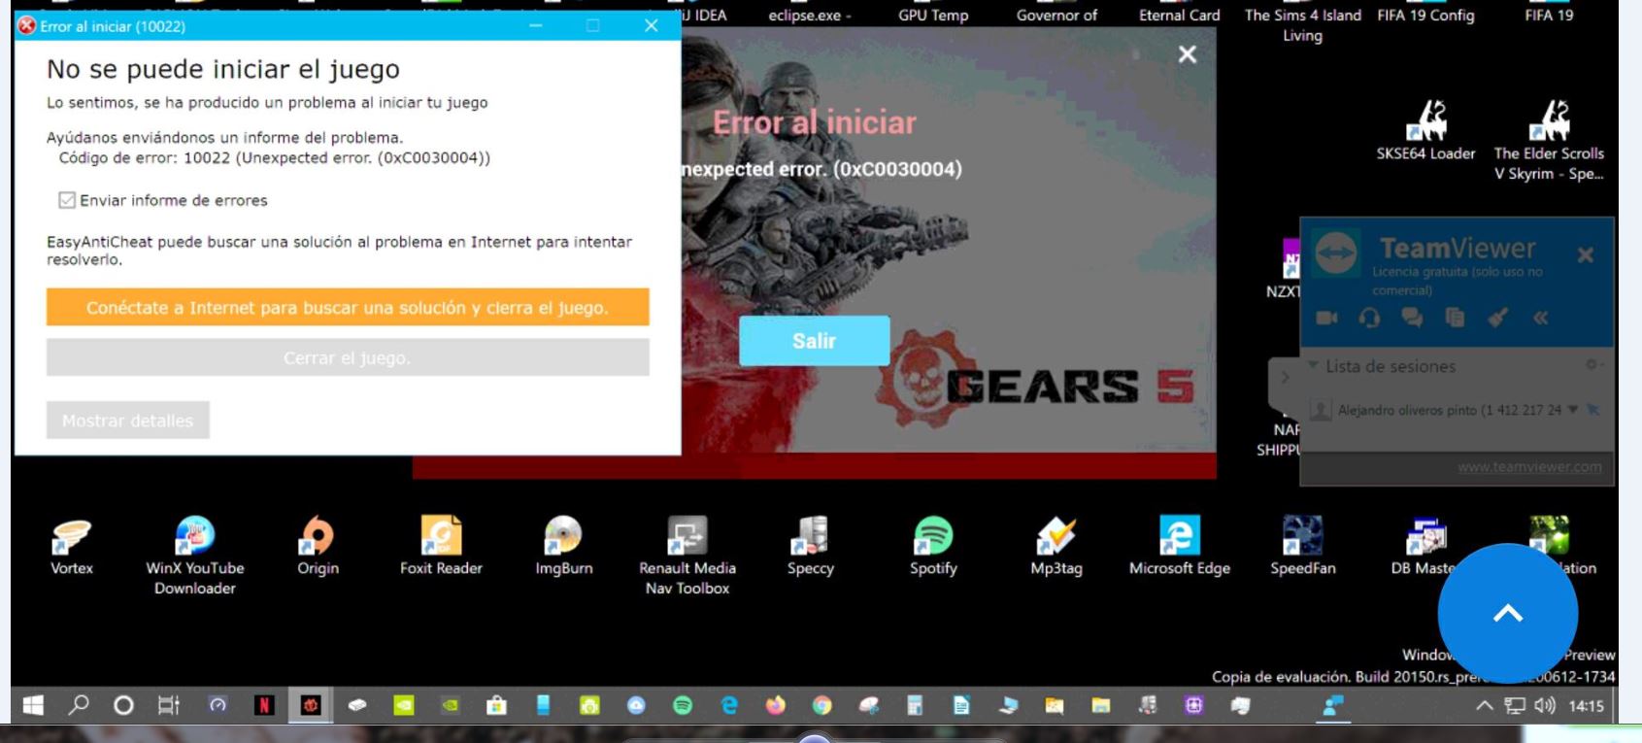Click the 'Salir' button in Gears 5
The width and height of the screenshot is (1642, 743).
pyautogui.click(x=814, y=341)
